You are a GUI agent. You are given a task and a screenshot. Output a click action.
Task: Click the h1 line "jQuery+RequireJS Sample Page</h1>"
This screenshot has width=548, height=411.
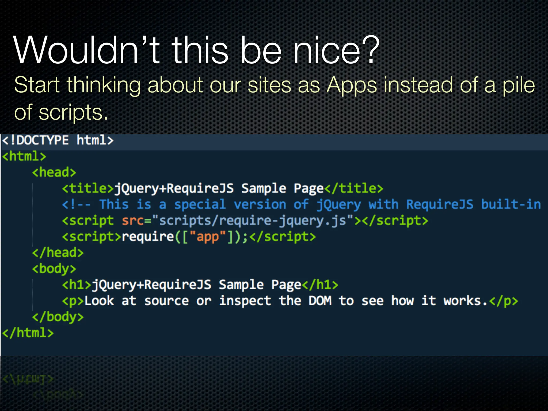[x=200, y=285]
